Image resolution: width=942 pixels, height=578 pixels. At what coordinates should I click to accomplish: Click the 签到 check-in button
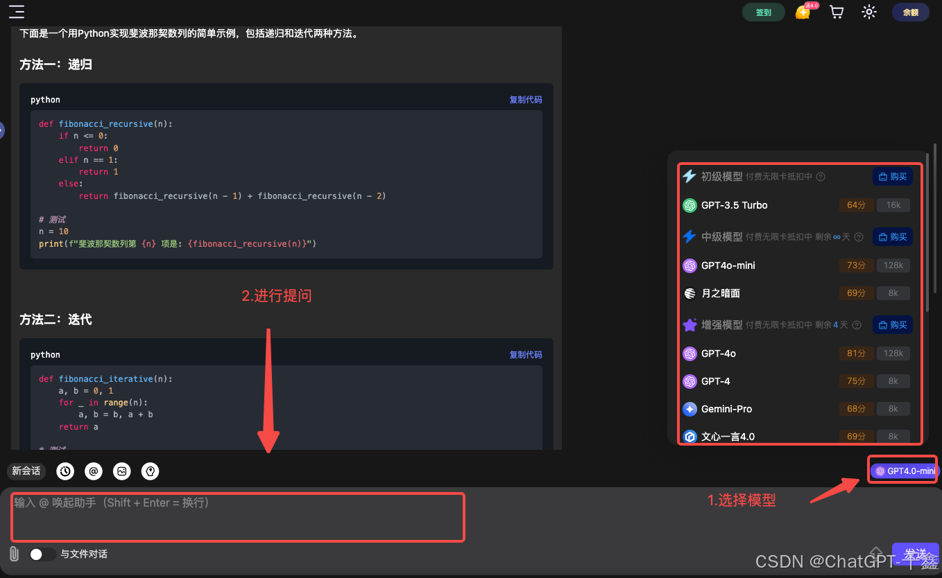coord(764,12)
